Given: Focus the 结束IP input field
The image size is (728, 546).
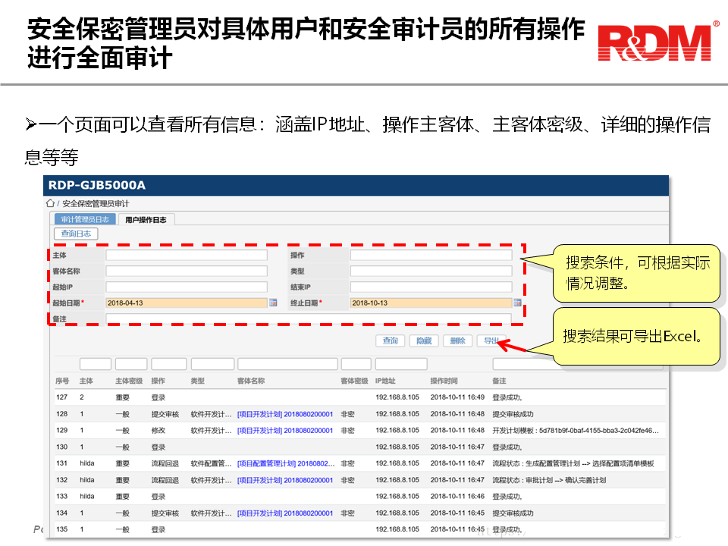Looking at the screenshot, I should tap(431, 287).
